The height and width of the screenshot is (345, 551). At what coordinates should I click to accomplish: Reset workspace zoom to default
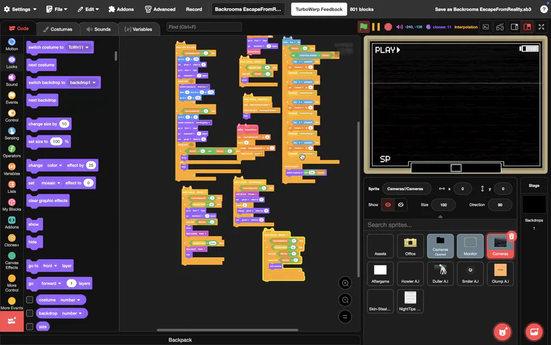pos(345,317)
